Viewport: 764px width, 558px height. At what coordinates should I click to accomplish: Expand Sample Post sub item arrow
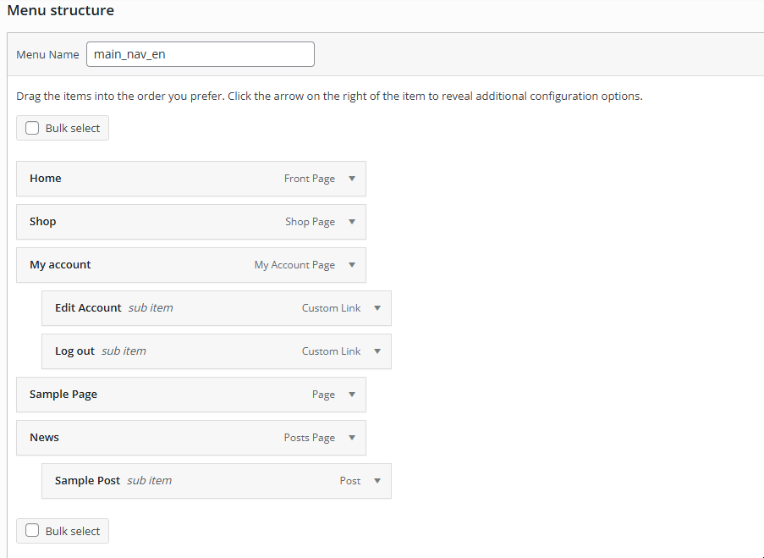[377, 481]
